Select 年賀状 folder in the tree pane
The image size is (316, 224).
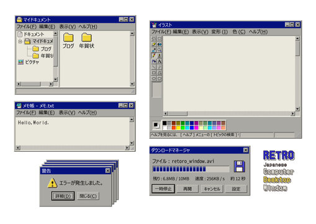43,55
